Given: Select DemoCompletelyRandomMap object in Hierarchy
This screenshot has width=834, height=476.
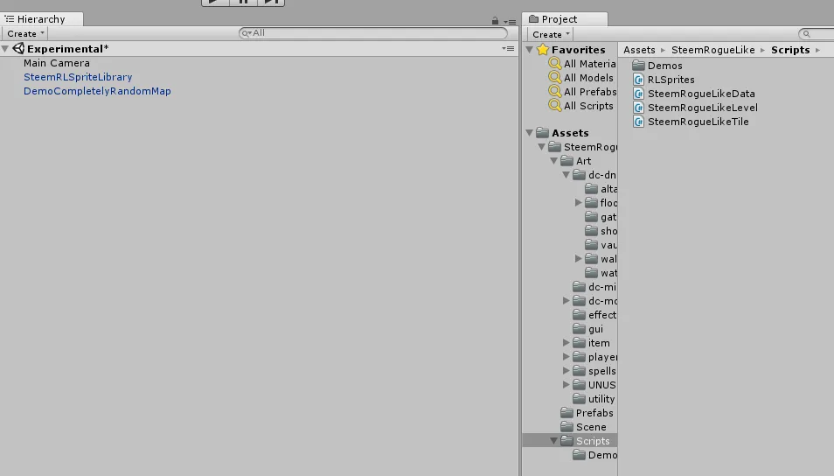Looking at the screenshot, I should click(97, 91).
